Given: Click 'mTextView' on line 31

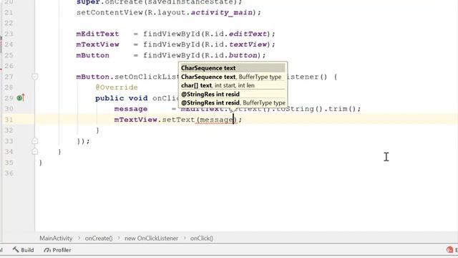Looking at the screenshot, I should click(135, 120).
